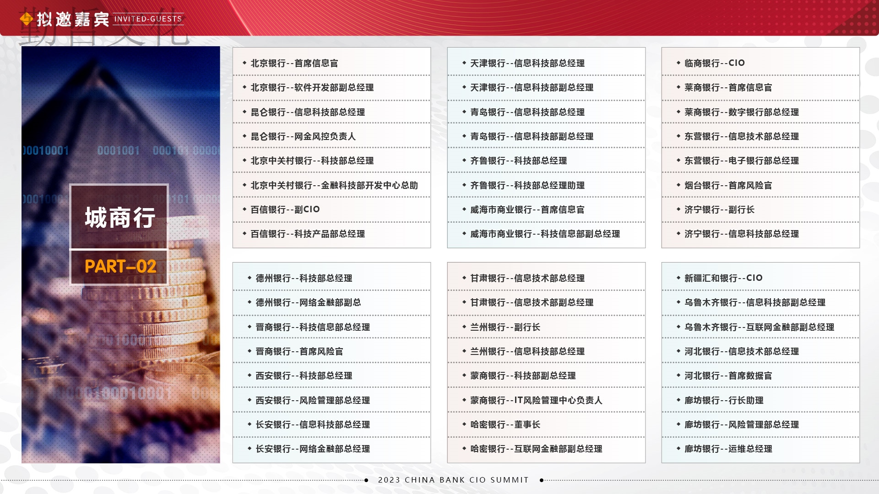Select 北京银行--首席信息官 entry

pyautogui.click(x=294, y=63)
